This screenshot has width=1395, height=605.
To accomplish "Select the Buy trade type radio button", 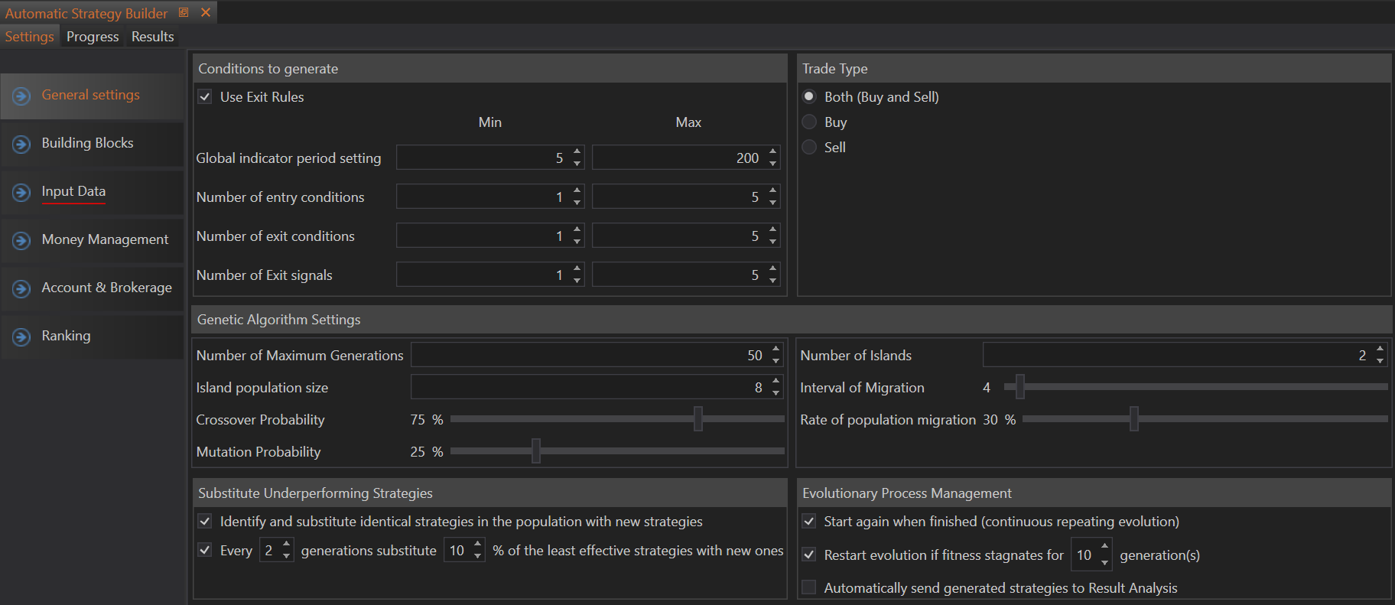I will point(809,122).
